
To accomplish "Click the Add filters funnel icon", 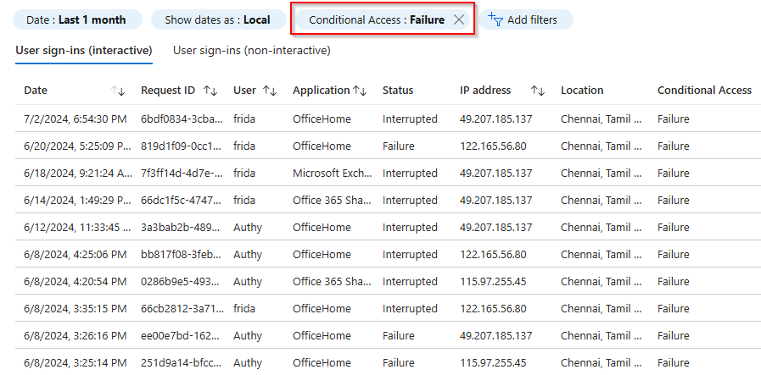I will point(495,19).
